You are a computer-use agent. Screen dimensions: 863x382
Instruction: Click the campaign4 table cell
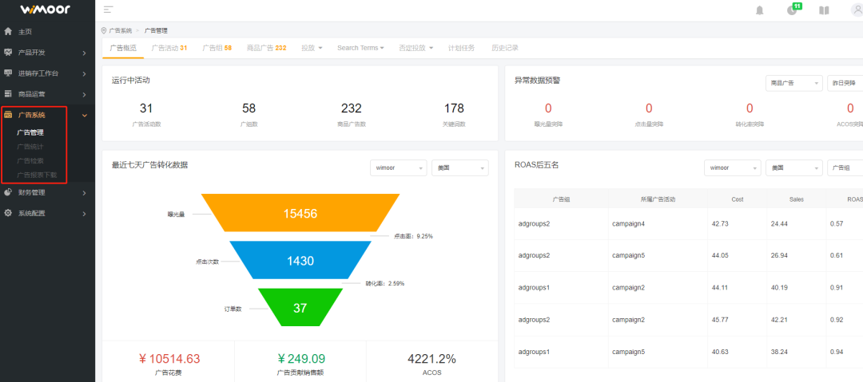tap(657, 224)
